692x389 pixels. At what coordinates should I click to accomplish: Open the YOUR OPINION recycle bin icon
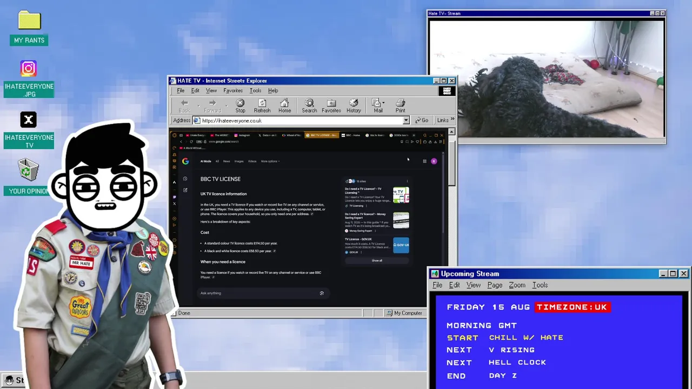(x=28, y=170)
